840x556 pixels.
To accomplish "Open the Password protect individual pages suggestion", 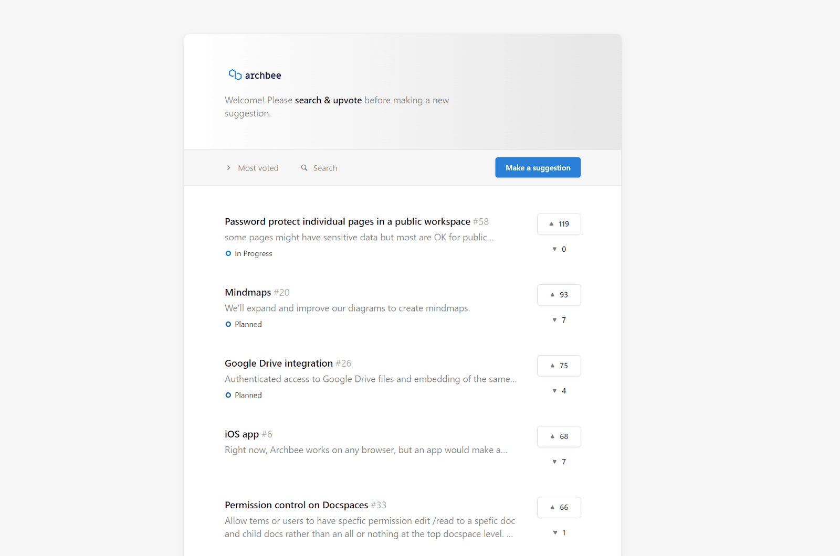I will click(347, 221).
